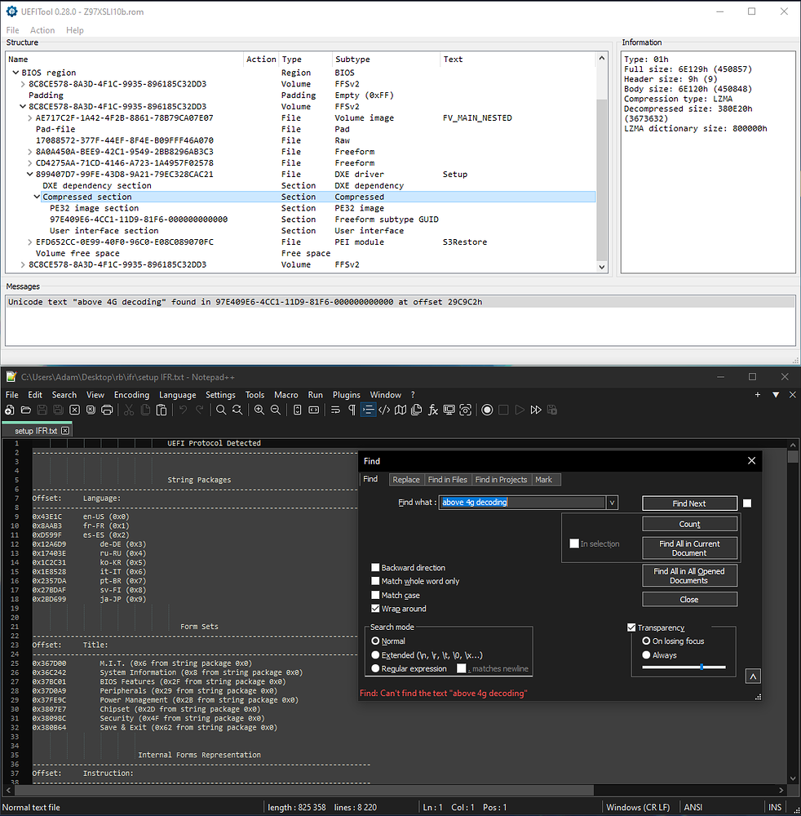
Task: Click the Zoom In icon in Notepad++
Action: [259, 410]
